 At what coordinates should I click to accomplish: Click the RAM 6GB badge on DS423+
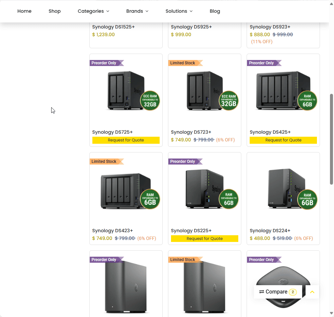(150, 199)
